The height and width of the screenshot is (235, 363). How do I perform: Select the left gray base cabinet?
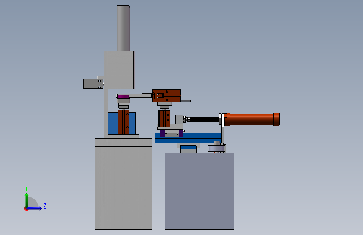124,184
